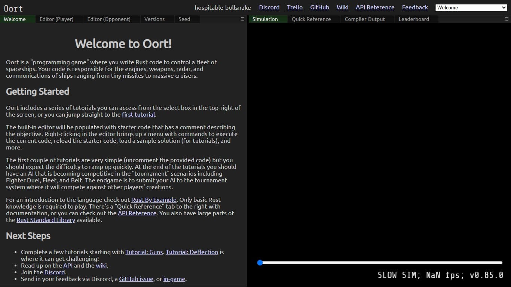Maximize the right simulation panel
The width and height of the screenshot is (511, 287).
pyautogui.click(x=507, y=19)
